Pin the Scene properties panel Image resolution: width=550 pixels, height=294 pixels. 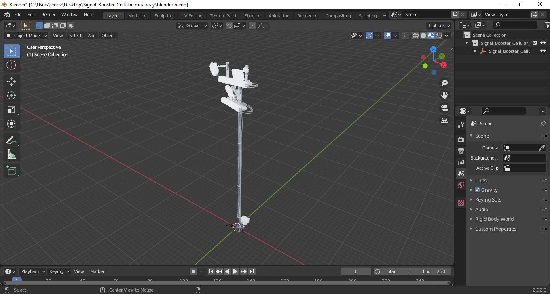pos(543,124)
